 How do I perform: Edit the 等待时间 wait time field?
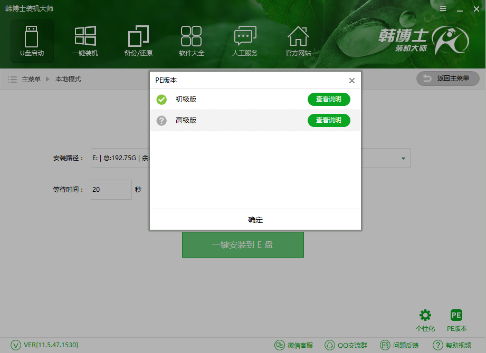(x=111, y=189)
